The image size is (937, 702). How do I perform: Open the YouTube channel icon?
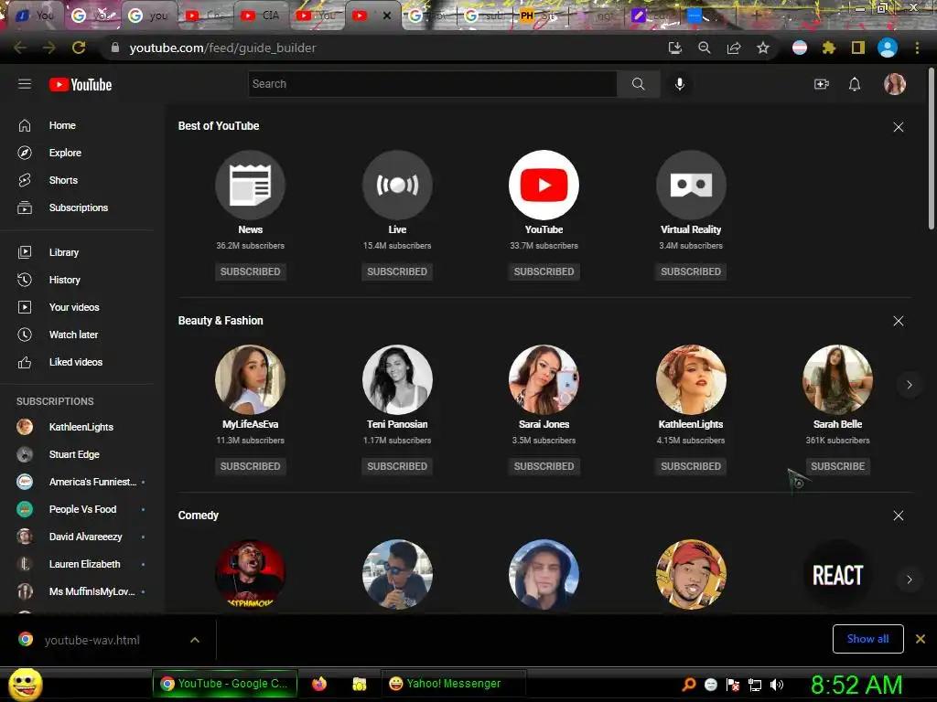coord(544,185)
